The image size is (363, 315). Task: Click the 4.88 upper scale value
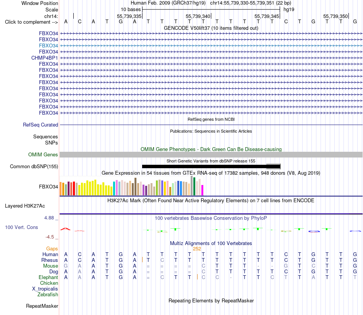49,218
